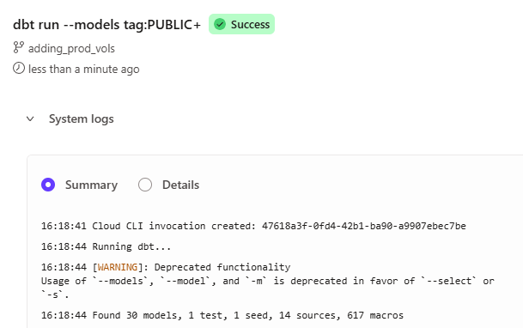Select the Details radio button
Viewport: 523px width, 328px height.
tap(145, 185)
